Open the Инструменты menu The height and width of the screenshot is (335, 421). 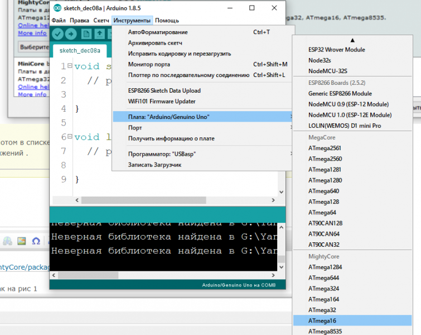tap(132, 21)
